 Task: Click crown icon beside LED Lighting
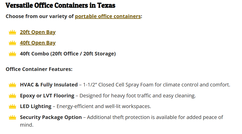pos(12,106)
